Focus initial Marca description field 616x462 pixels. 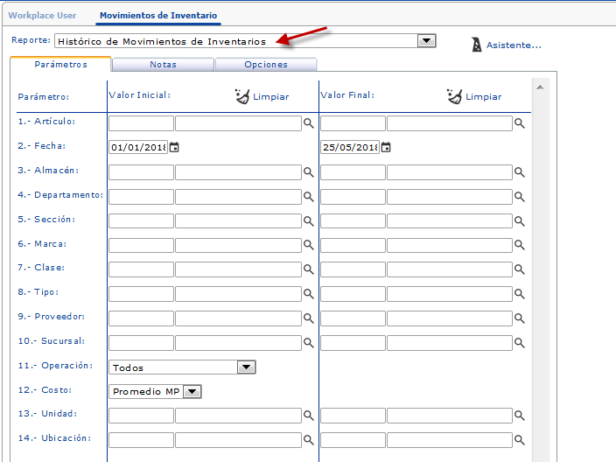point(239,245)
